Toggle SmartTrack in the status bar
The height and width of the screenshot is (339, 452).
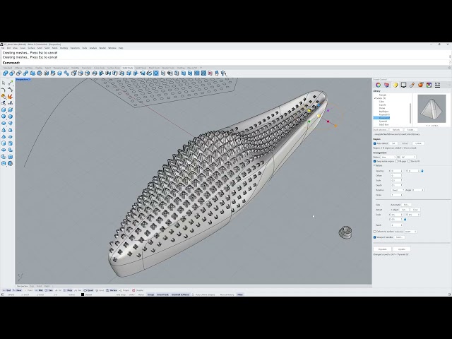coord(162,295)
